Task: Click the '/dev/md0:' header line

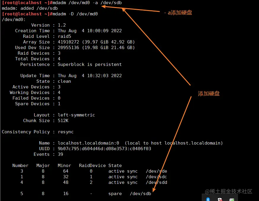Action: pos(14,20)
